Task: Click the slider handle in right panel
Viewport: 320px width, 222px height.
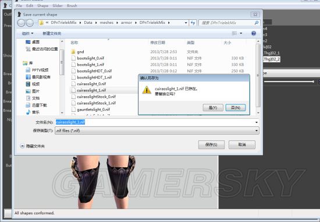Action: 313,82
